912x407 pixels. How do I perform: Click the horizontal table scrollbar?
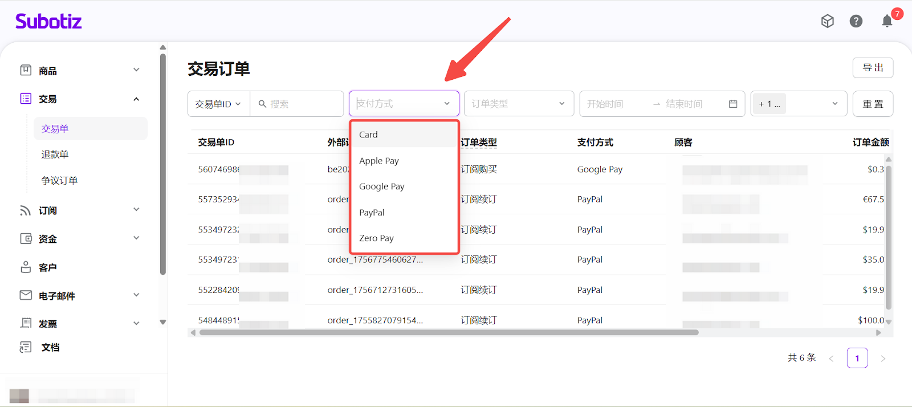pos(448,332)
